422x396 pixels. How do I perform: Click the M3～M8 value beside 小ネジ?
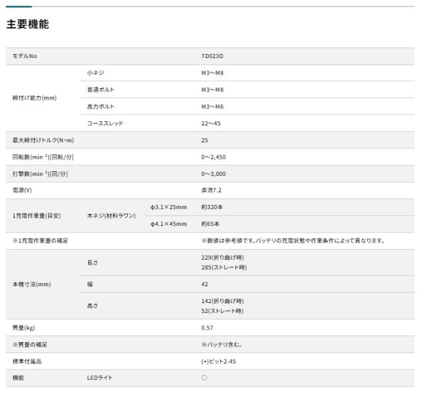click(212, 73)
